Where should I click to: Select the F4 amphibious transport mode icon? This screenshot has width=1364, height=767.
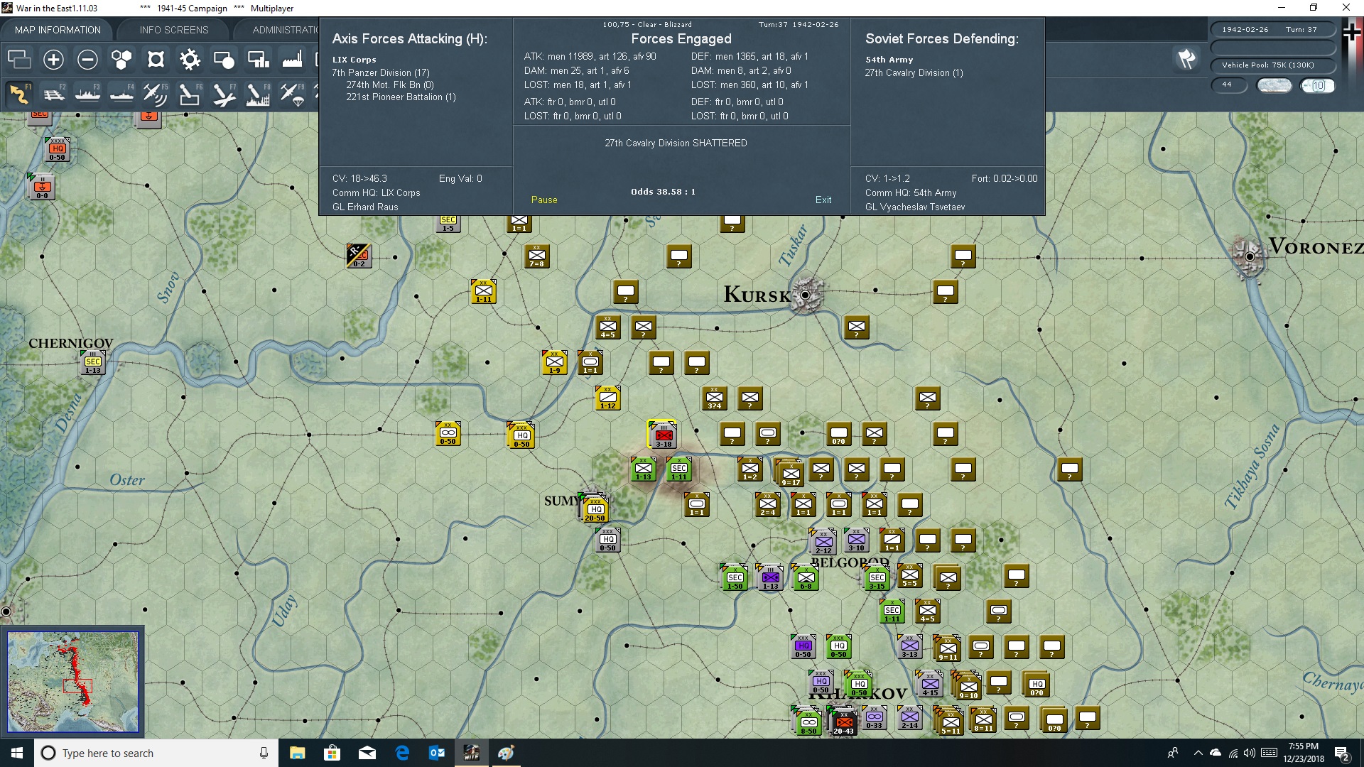click(x=121, y=94)
